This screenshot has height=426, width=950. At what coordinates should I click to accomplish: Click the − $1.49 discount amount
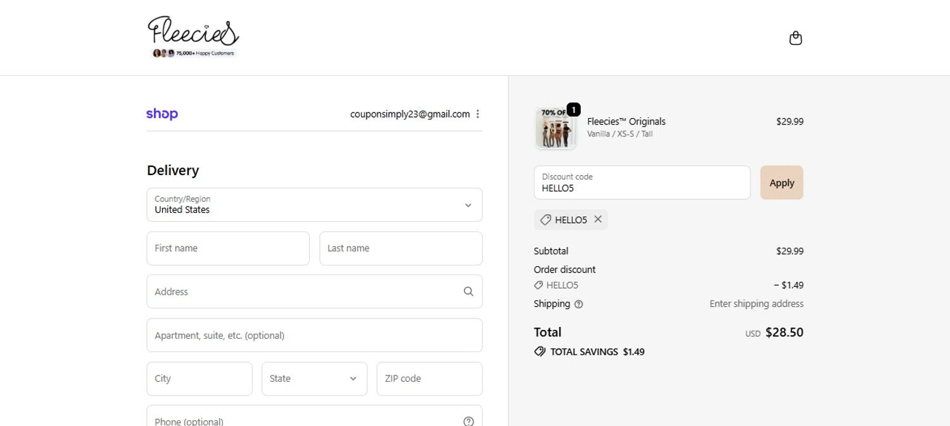click(788, 285)
